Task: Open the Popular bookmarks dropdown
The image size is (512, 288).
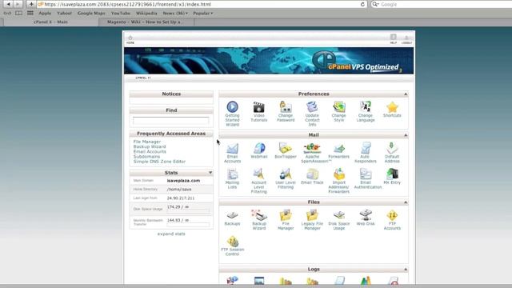Action: coord(202,13)
